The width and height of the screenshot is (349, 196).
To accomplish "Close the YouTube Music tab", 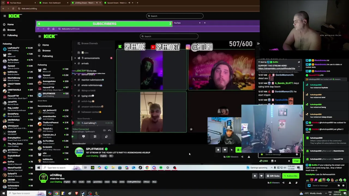I will click(35, 3).
